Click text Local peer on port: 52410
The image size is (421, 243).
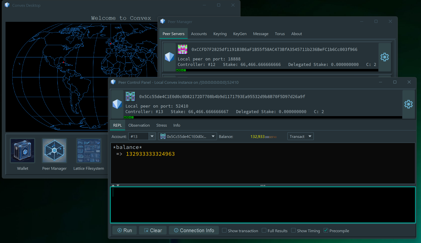coord(157,106)
